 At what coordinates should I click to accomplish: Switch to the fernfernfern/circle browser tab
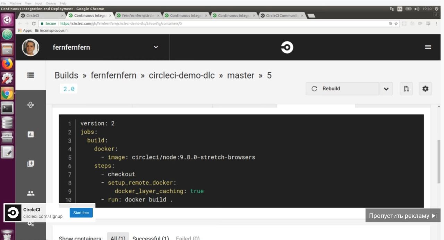(137, 16)
